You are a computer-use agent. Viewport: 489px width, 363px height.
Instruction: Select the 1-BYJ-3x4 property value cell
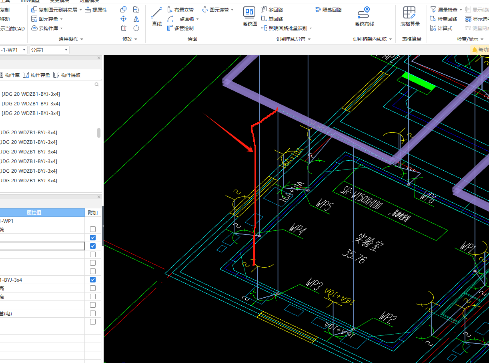click(x=42, y=280)
